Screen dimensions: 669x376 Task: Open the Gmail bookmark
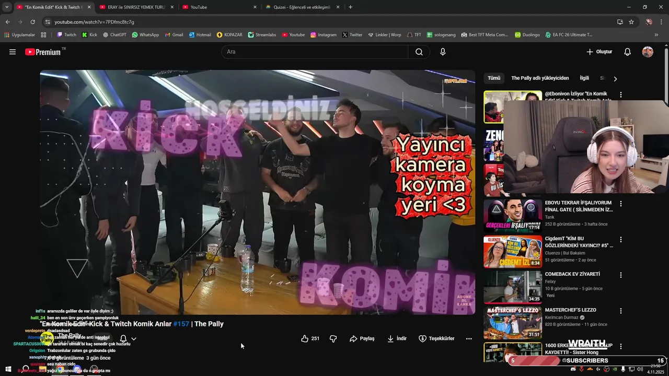tap(174, 35)
